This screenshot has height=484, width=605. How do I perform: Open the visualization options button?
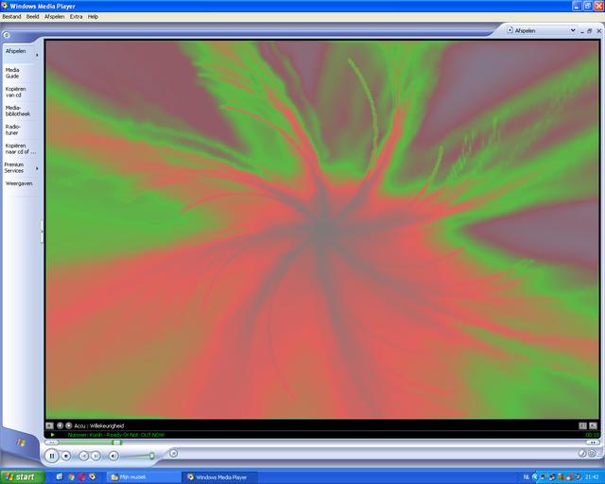(49, 425)
